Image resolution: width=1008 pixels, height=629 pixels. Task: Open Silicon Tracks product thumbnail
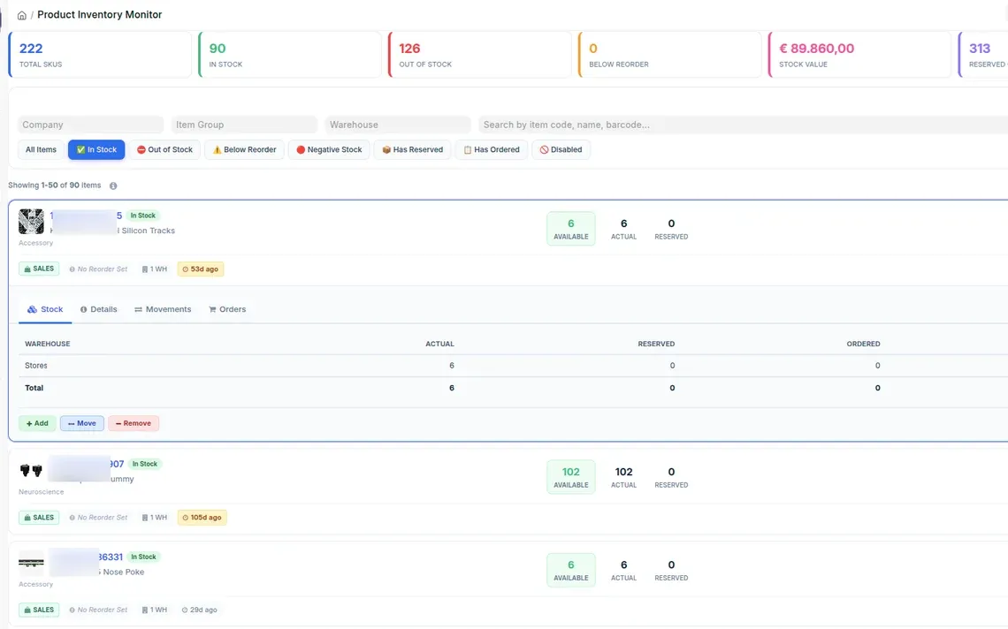31,222
